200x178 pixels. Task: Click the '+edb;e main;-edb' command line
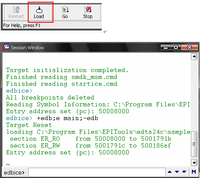tap(68, 118)
